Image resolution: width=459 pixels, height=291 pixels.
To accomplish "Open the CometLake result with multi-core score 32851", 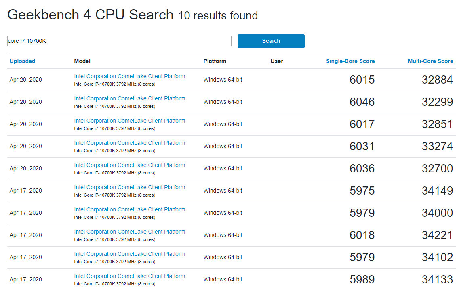I will pos(129,121).
